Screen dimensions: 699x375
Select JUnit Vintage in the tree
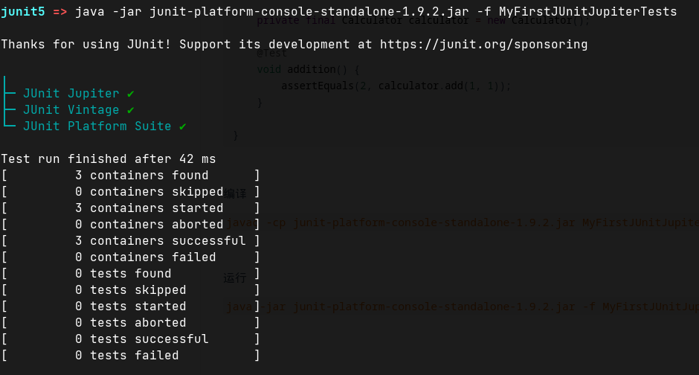pyautogui.click(x=71, y=110)
